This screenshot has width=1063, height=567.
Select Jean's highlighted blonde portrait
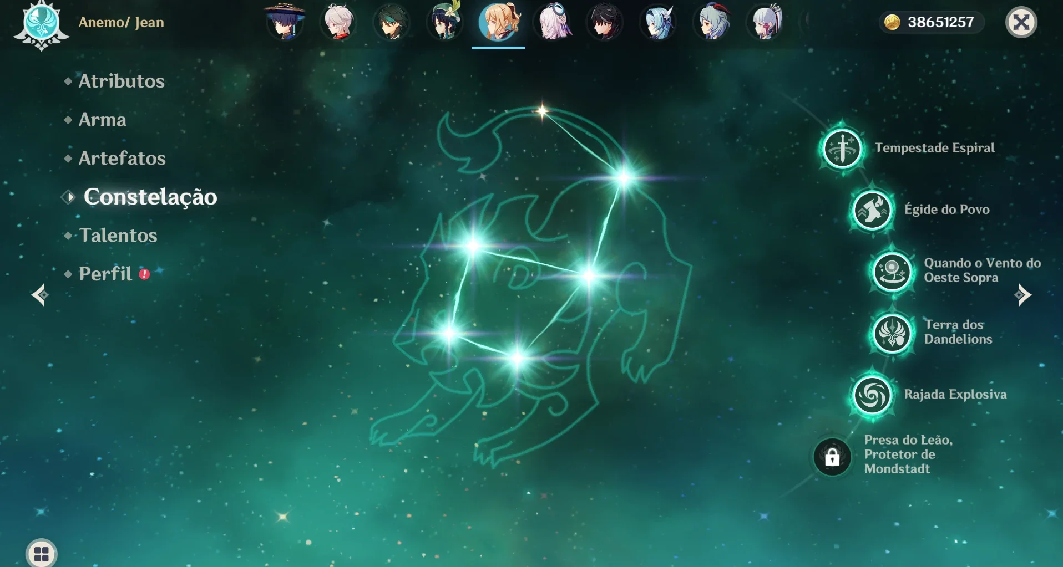pos(498,22)
